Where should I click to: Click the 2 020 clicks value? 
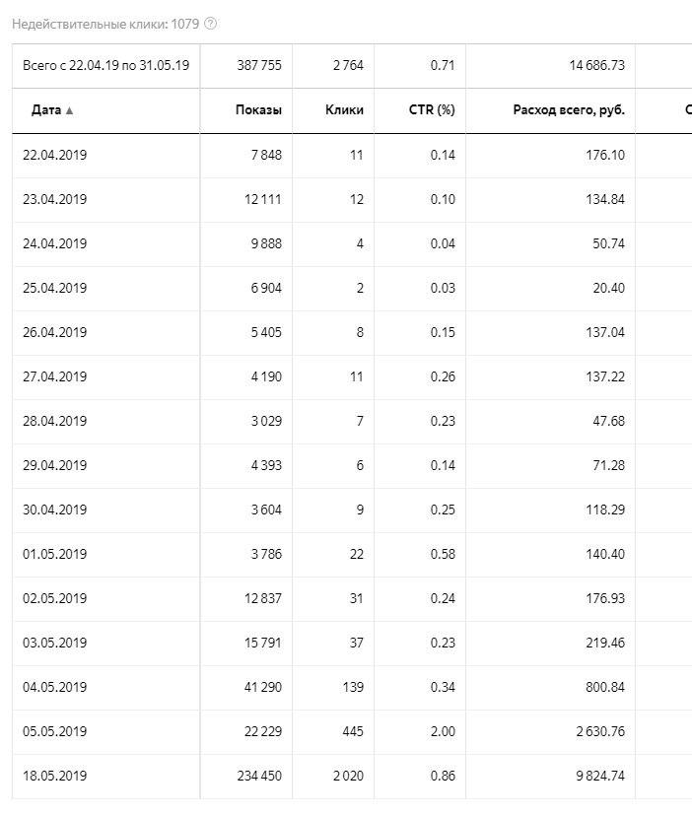click(348, 776)
